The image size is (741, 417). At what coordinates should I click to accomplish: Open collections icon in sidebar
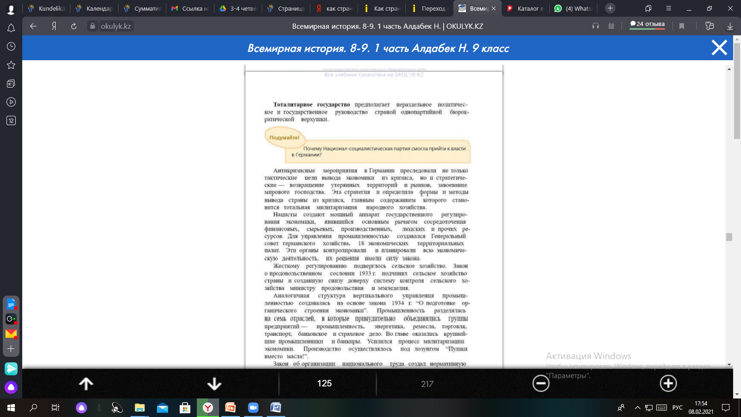[x=11, y=83]
